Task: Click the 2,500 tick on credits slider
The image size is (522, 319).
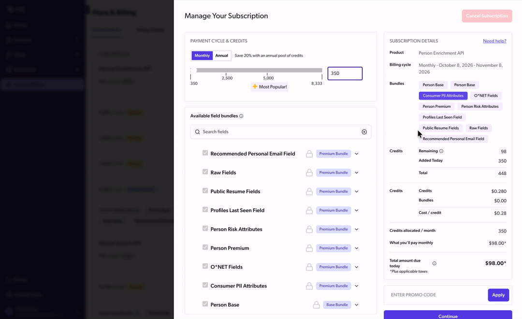Action: pyautogui.click(x=226, y=74)
